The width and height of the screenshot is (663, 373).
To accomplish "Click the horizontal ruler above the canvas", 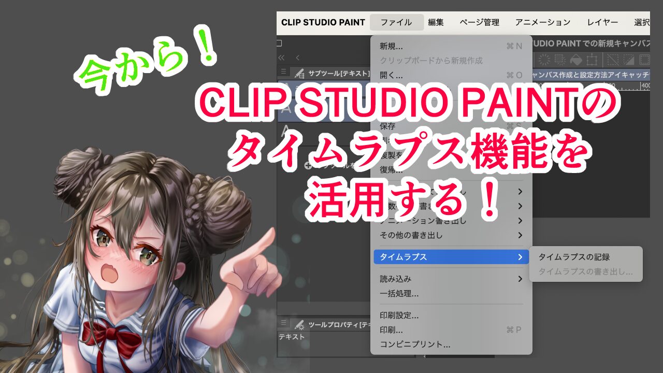I will pyautogui.click(x=592, y=86).
